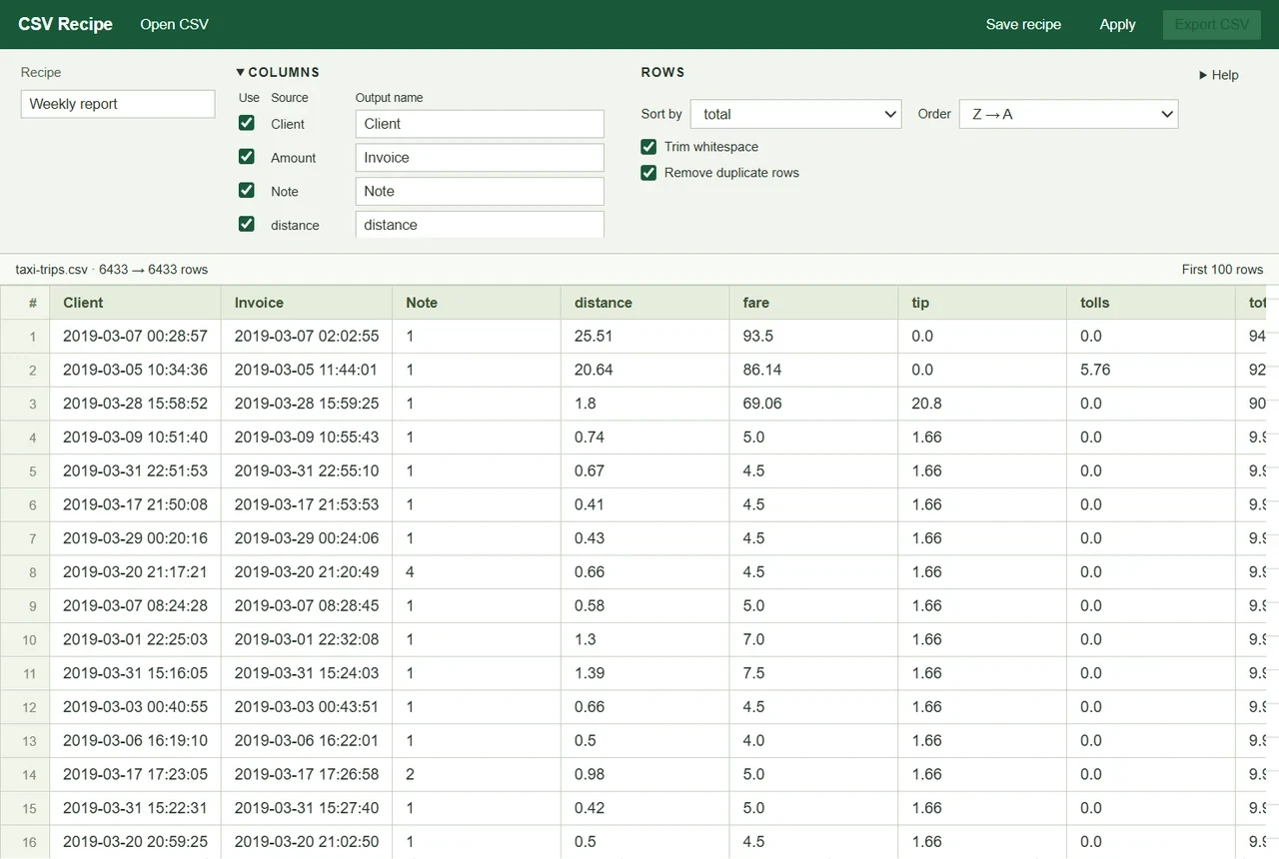Screen dimensions: 1279x859
Task: Click Save recipe in the header
Action: (x=1023, y=24)
